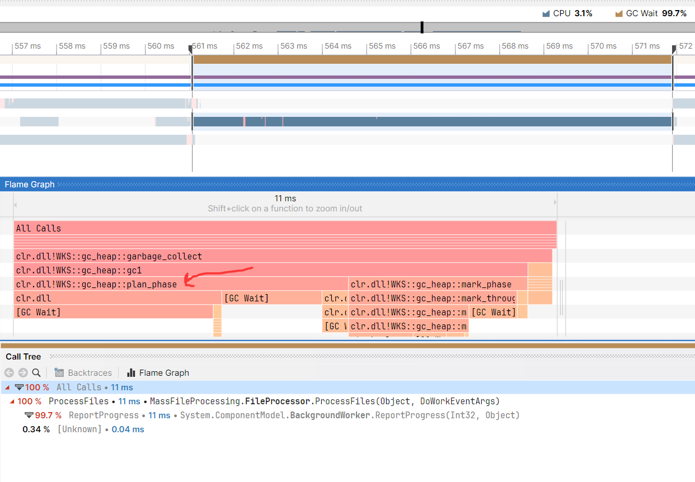
Task: Select the Call Tree panel header
Action: pos(24,357)
